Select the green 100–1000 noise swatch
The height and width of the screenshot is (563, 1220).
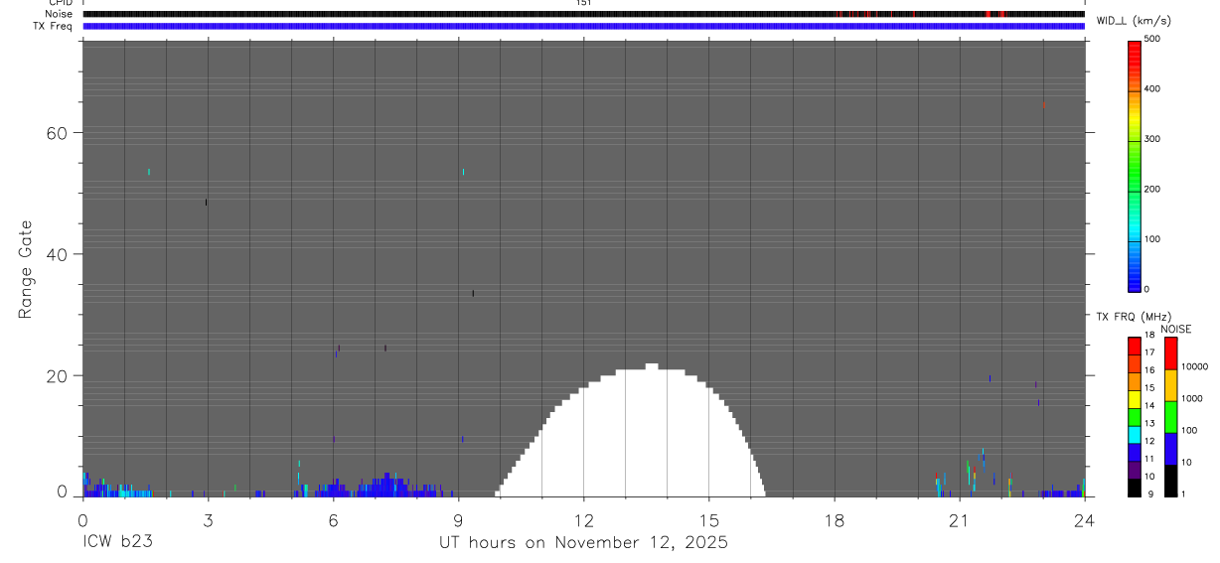click(1170, 417)
